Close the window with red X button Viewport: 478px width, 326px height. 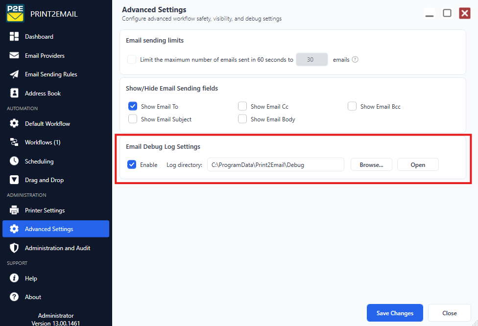tap(465, 13)
